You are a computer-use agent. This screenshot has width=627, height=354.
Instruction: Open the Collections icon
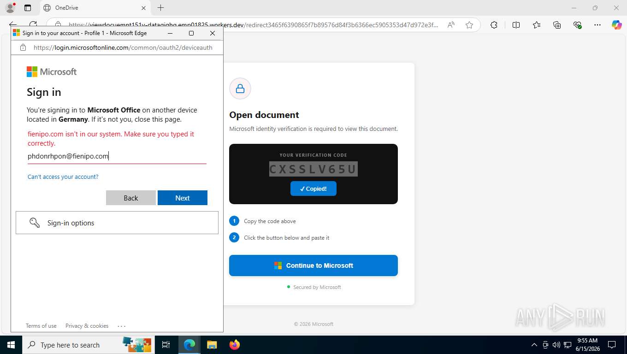[557, 25]
